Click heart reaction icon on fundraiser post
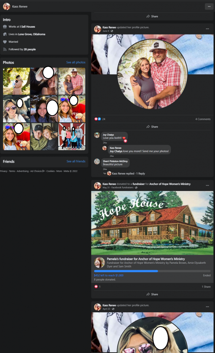 coord(96,286)
